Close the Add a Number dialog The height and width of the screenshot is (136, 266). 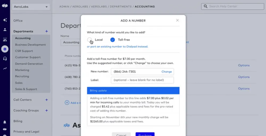177,20
